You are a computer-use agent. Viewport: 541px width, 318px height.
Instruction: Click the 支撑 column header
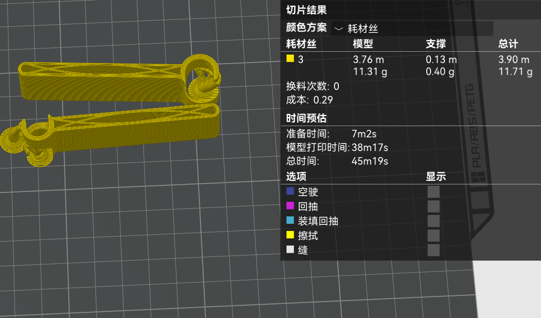coord(436,44)
